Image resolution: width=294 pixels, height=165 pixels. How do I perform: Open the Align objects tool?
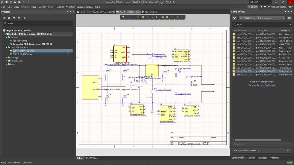click(138, 17)
